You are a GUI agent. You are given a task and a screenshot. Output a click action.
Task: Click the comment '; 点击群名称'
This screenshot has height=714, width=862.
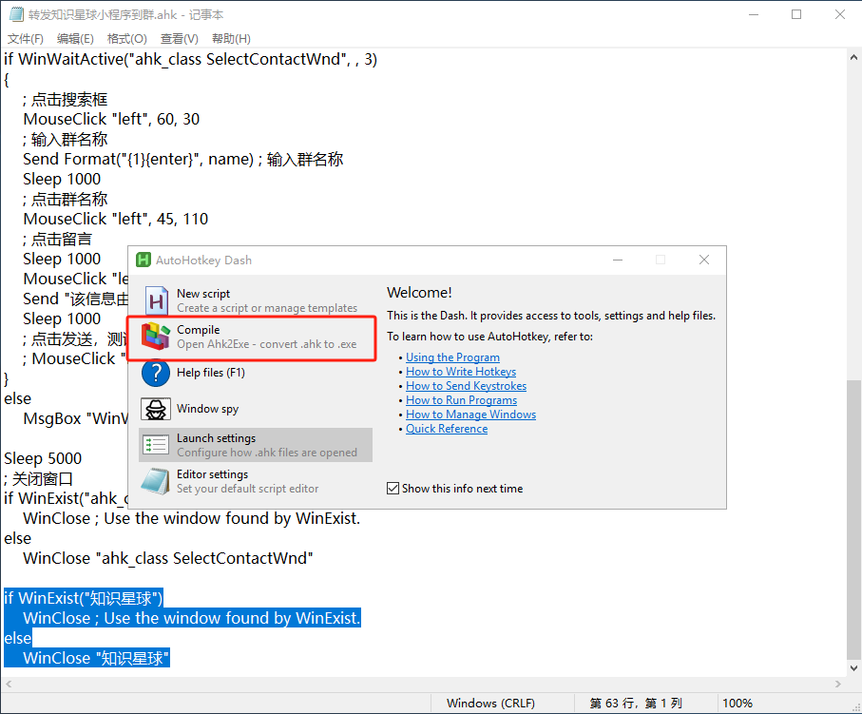(x=65, y=199)
